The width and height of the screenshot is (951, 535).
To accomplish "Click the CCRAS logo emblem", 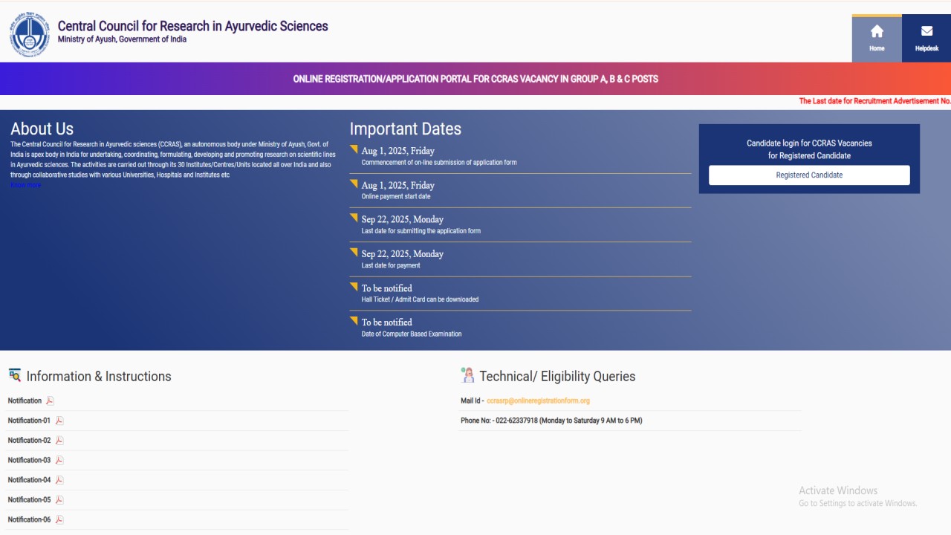I will pos(29,34).
